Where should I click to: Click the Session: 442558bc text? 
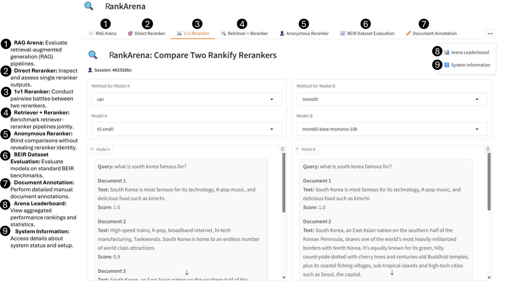click(113, 70)
